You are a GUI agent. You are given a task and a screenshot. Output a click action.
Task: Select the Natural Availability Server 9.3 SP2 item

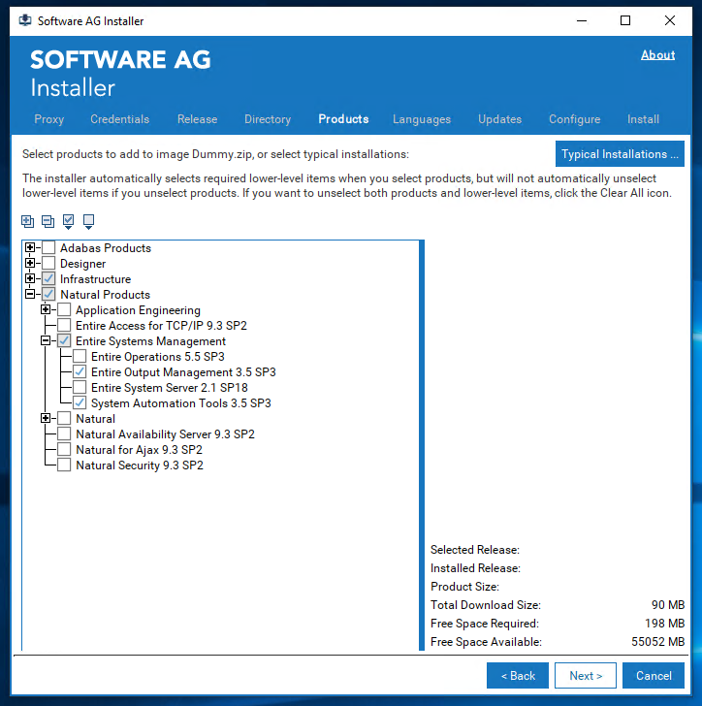pos(165,434)
